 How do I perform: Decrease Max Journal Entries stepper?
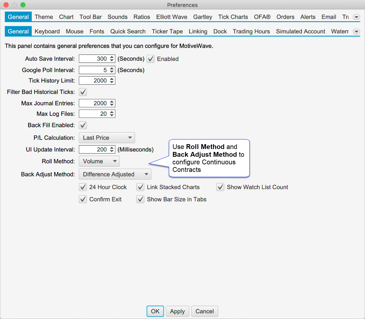click(x=112, y=105)
